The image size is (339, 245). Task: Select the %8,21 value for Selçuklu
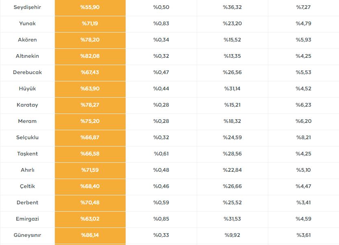click(303, 138)
